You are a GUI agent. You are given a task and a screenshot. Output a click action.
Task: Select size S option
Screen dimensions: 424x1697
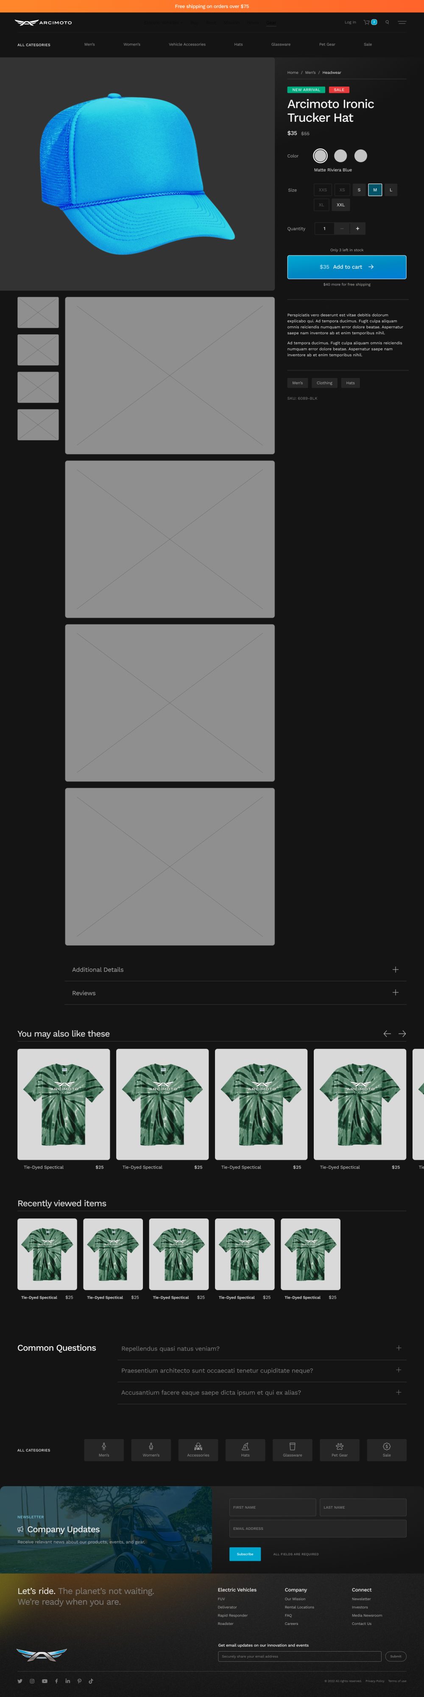(x=359, y=190)
